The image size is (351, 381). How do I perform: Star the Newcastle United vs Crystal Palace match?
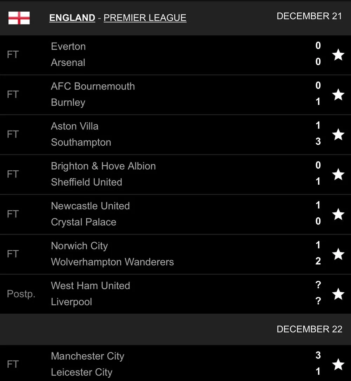(x=338, y=214)
